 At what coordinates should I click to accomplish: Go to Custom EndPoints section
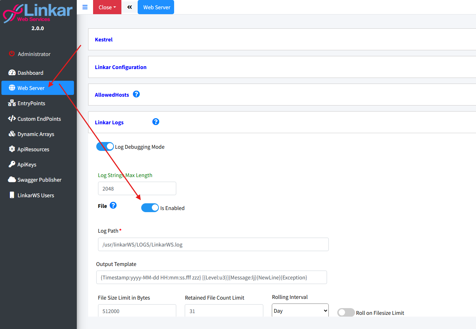39,119
